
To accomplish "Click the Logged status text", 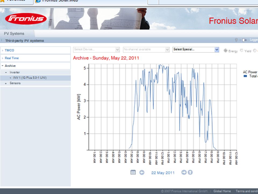I will click(254, 40).
